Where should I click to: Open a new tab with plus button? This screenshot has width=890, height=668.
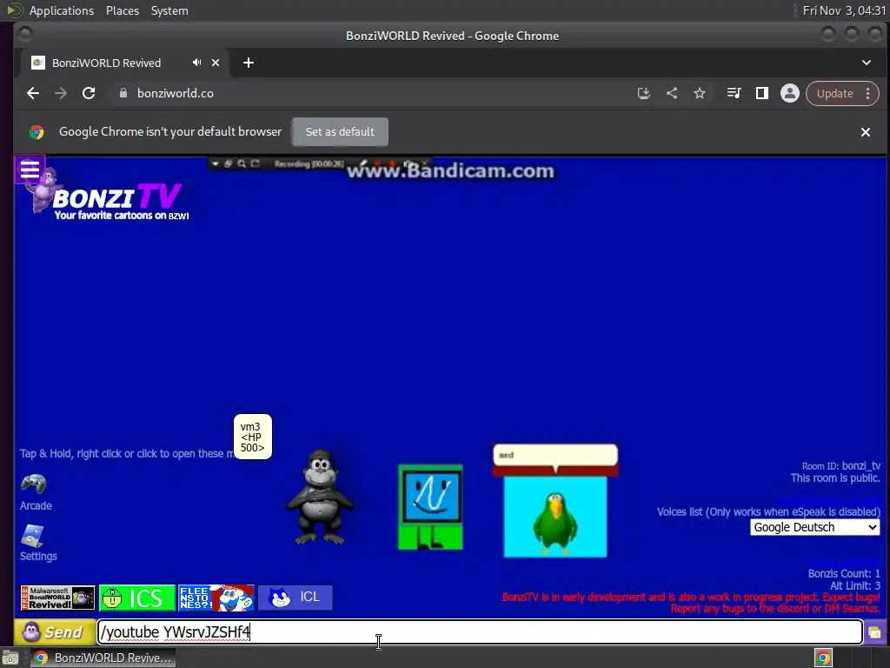[248, 63]
